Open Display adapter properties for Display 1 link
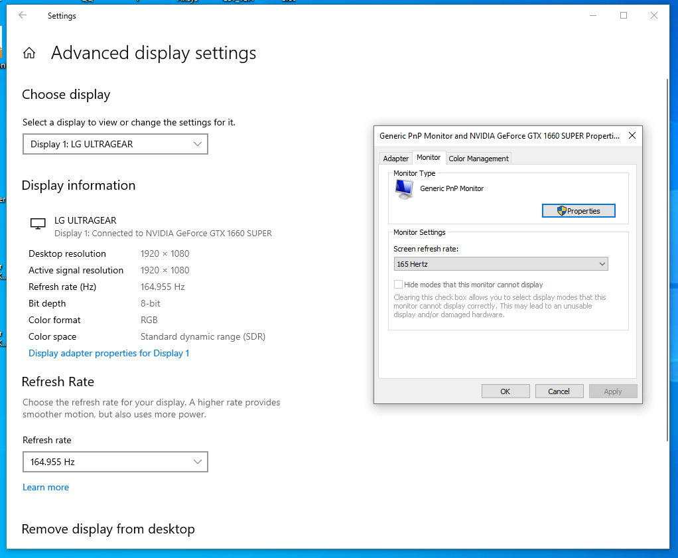Image resolution: width=678 pixels, height=558 pixels. [x=109, y=354]
